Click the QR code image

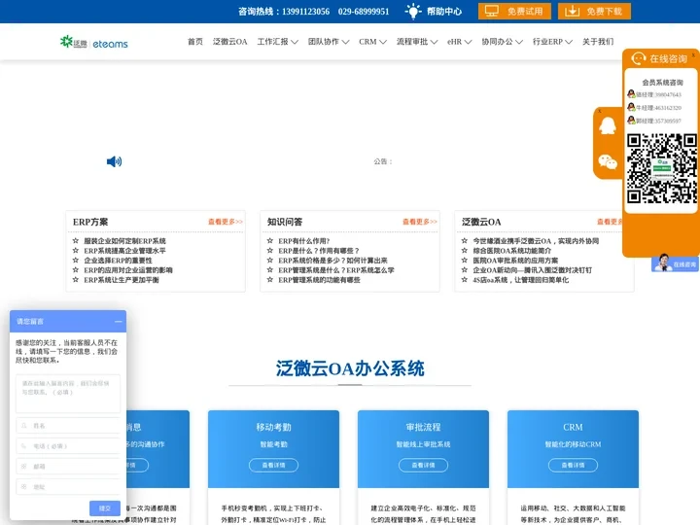pyautogui.click(x=662, y=168)
